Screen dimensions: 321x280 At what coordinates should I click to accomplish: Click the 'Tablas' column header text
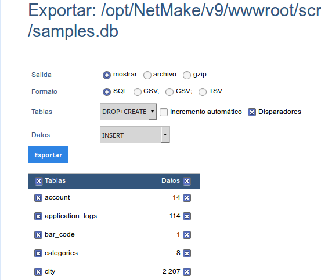55,180
